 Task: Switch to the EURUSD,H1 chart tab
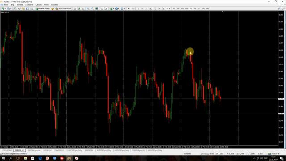coord(7,150)
